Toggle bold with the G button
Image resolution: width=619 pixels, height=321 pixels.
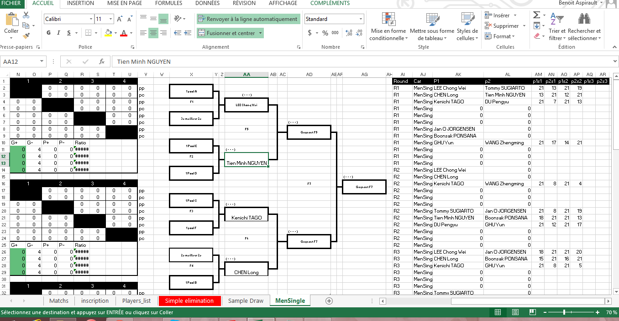48,33
